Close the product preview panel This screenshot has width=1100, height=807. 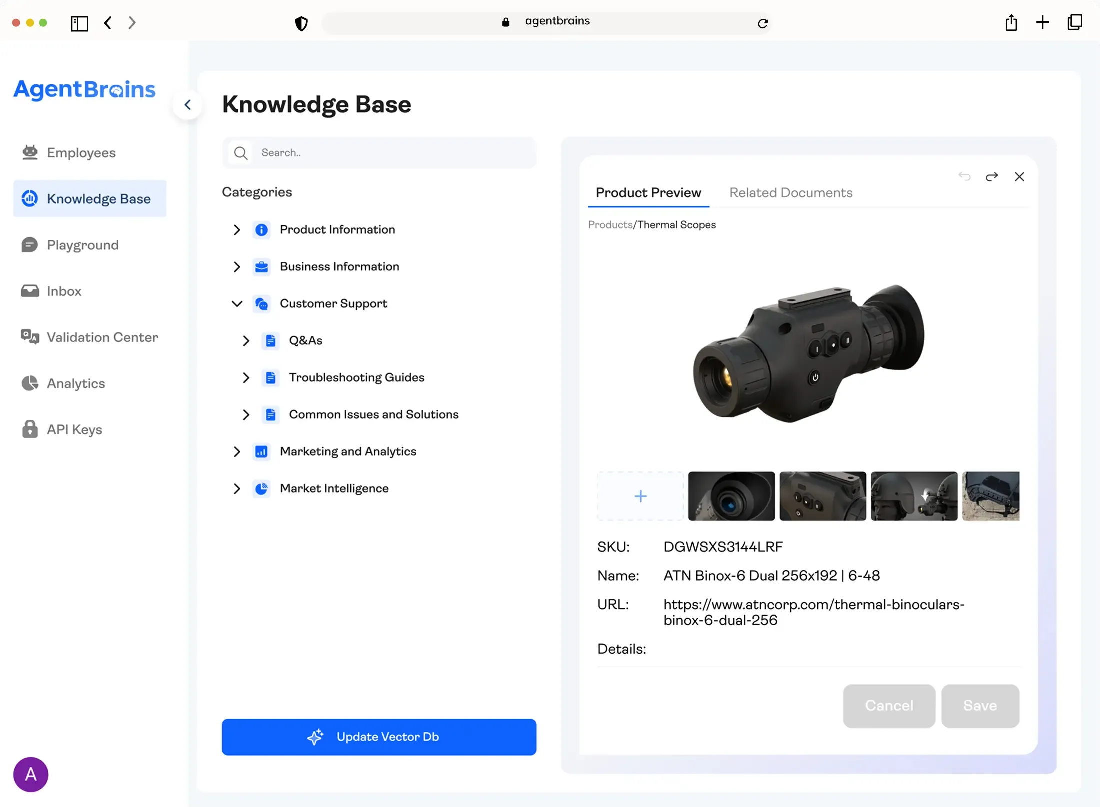(1019, 176)
